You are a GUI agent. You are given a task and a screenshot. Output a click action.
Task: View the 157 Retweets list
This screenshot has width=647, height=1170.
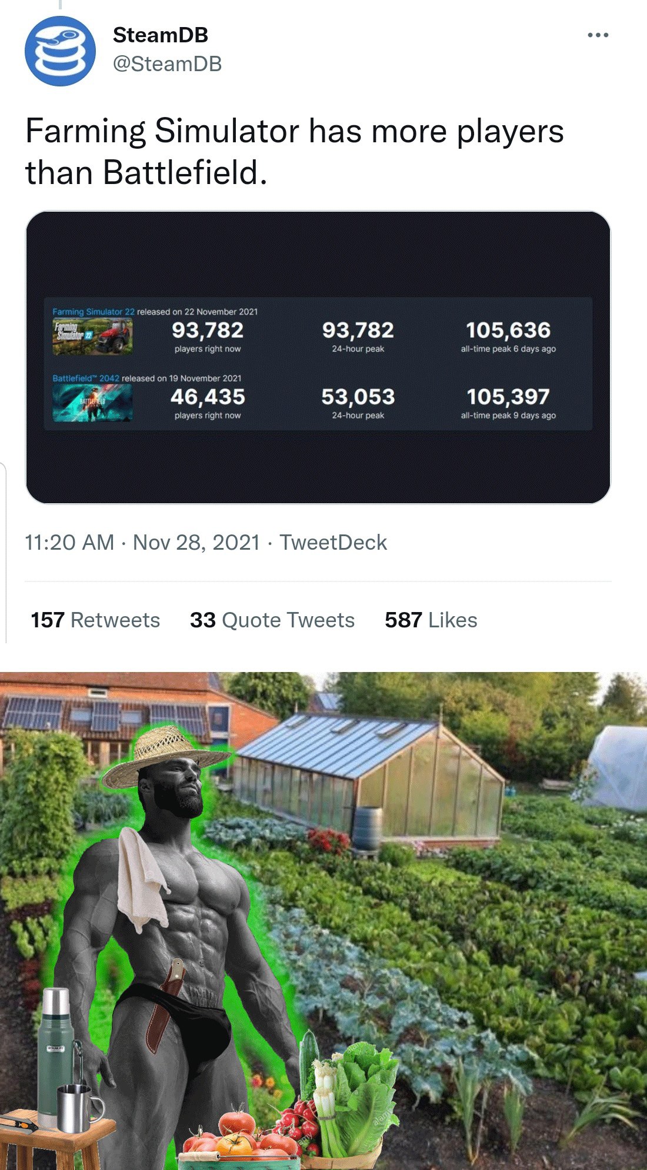point(95,620)
